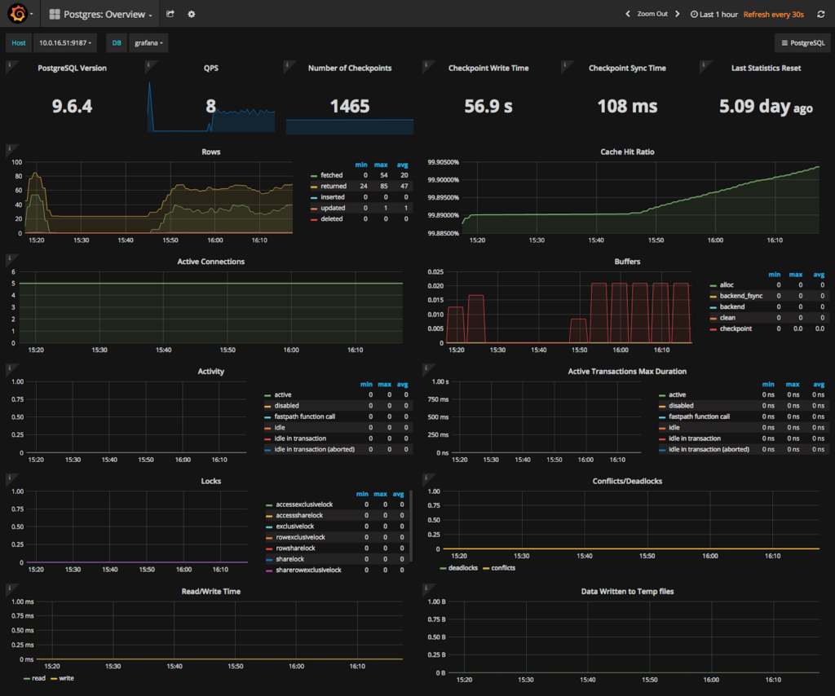Open the Postgres: Overview dashboard picker
835x696 pixels.
click(x=100, y=15)
